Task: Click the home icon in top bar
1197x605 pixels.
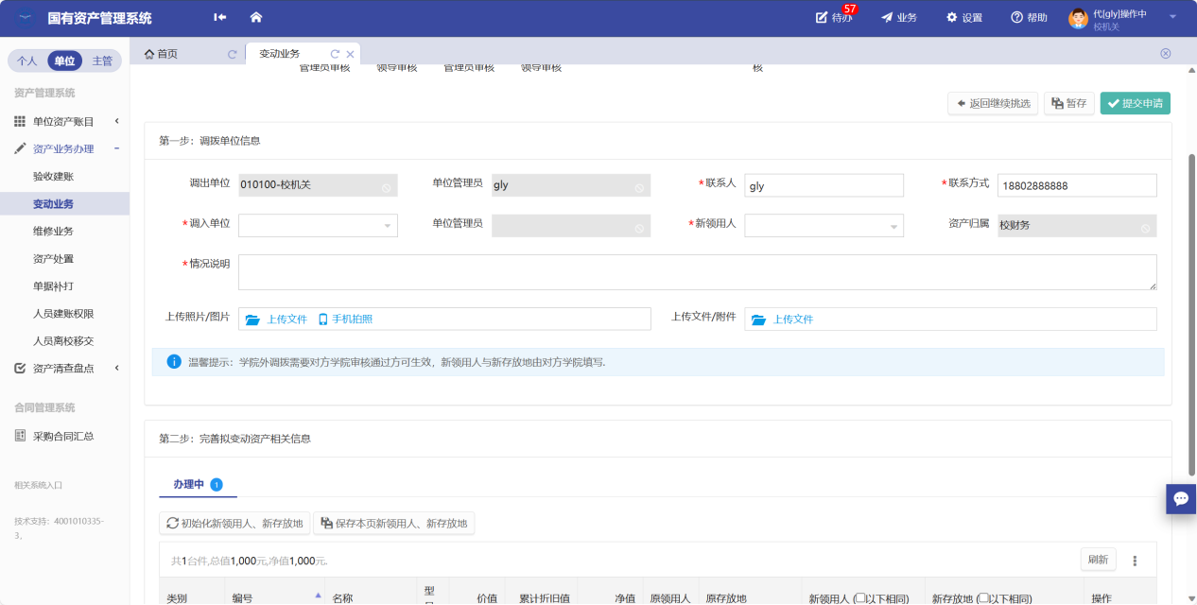Action: coord(256,17)
